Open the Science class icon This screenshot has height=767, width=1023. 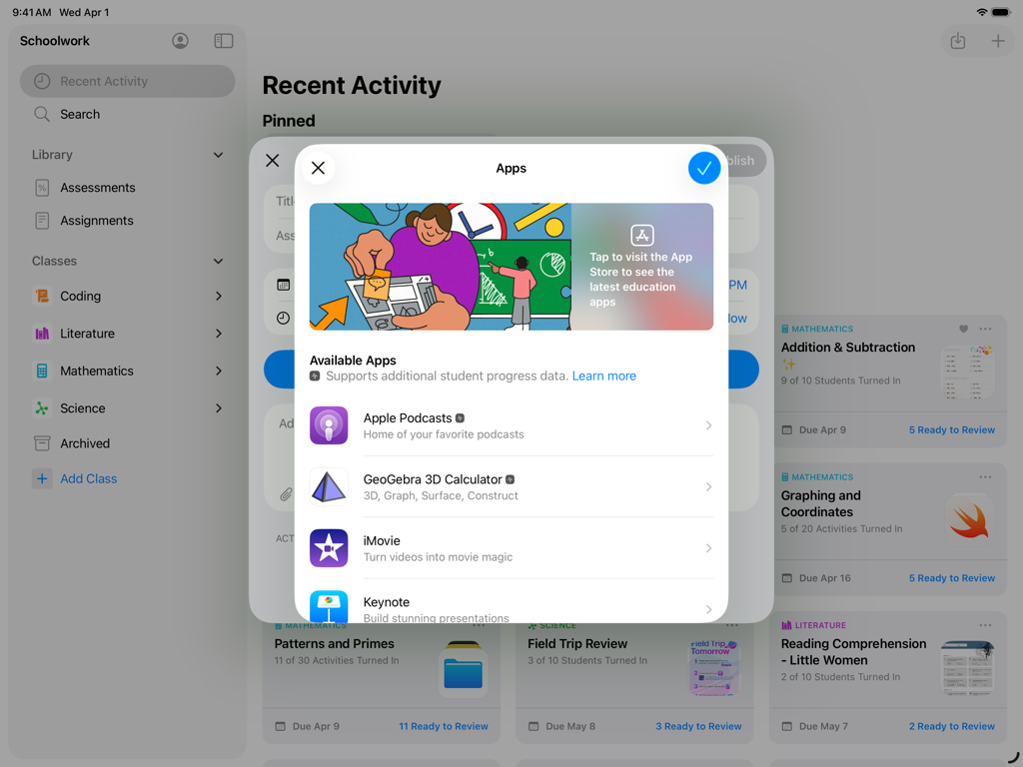pyautogui.click(x=42, y=407)
